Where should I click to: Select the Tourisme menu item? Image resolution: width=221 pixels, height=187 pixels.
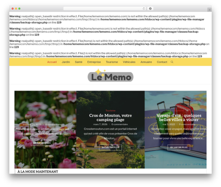(x=112, y=62)
